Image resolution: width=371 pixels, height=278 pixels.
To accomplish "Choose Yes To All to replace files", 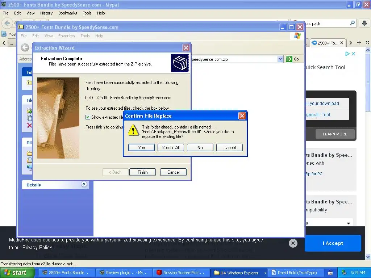I will click(x=171, y=148).
